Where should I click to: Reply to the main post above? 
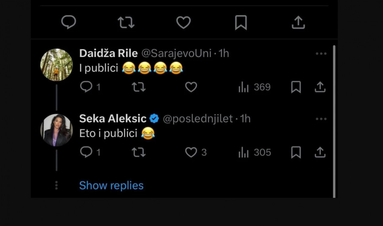pos(69,22)
